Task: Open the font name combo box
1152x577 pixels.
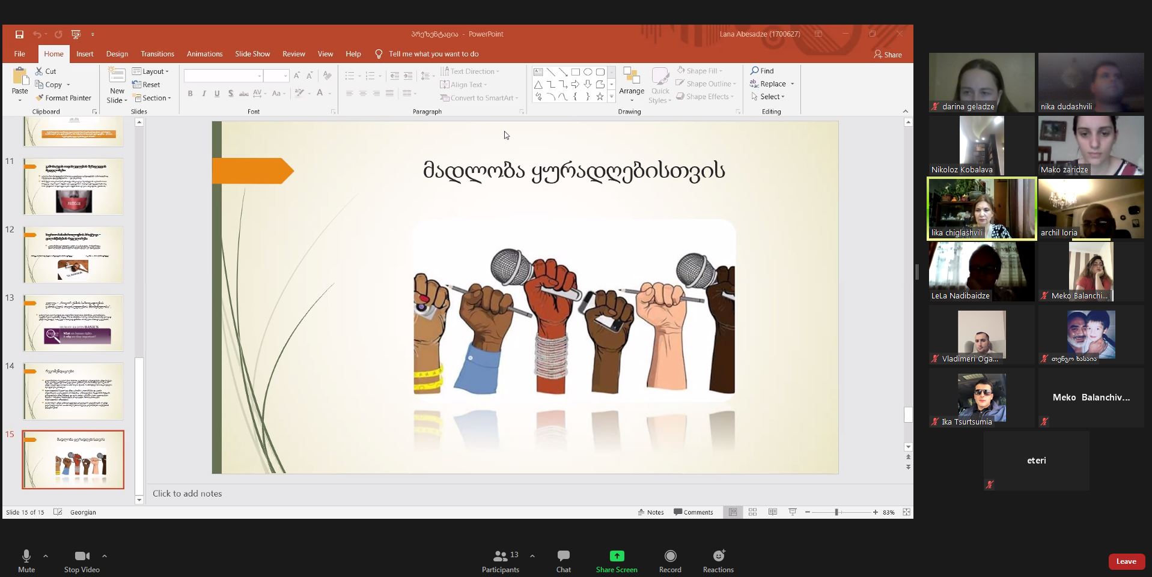Action: pos(224,76)
